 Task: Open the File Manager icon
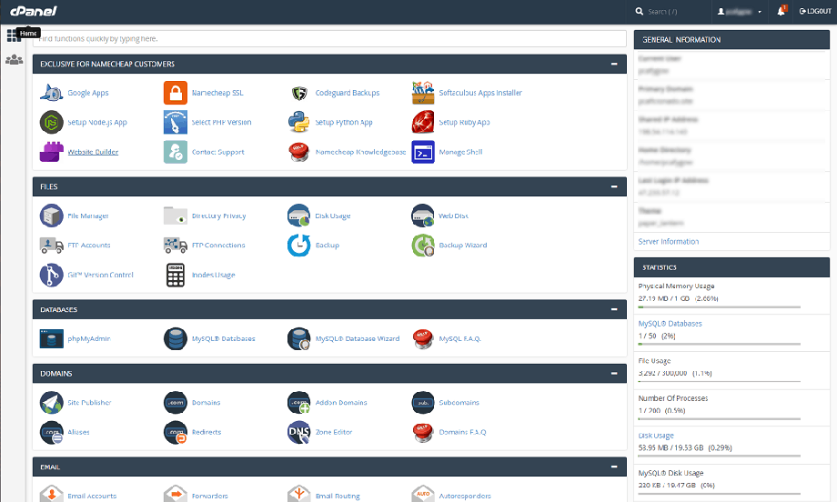(52, 216)
